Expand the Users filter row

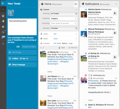point(59,34)
